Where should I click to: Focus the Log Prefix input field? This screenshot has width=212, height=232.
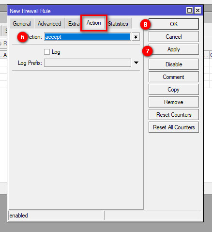[88, 62]
